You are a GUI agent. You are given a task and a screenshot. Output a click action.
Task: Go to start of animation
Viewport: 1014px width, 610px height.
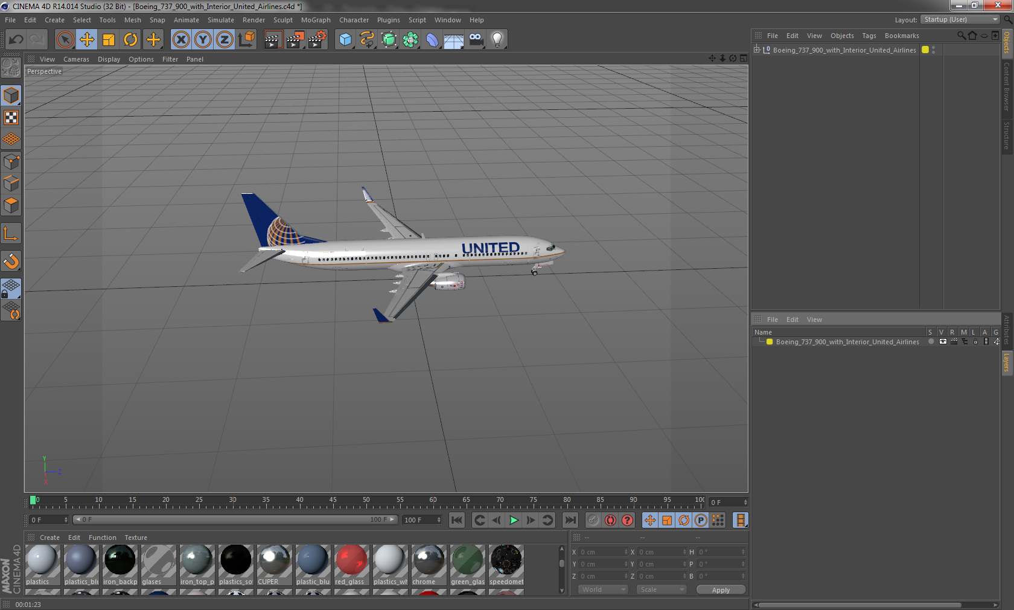pyautogui.click(x=457, y=520)
